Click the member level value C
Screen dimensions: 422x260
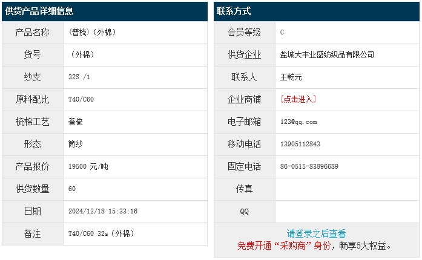pos(282,32)
